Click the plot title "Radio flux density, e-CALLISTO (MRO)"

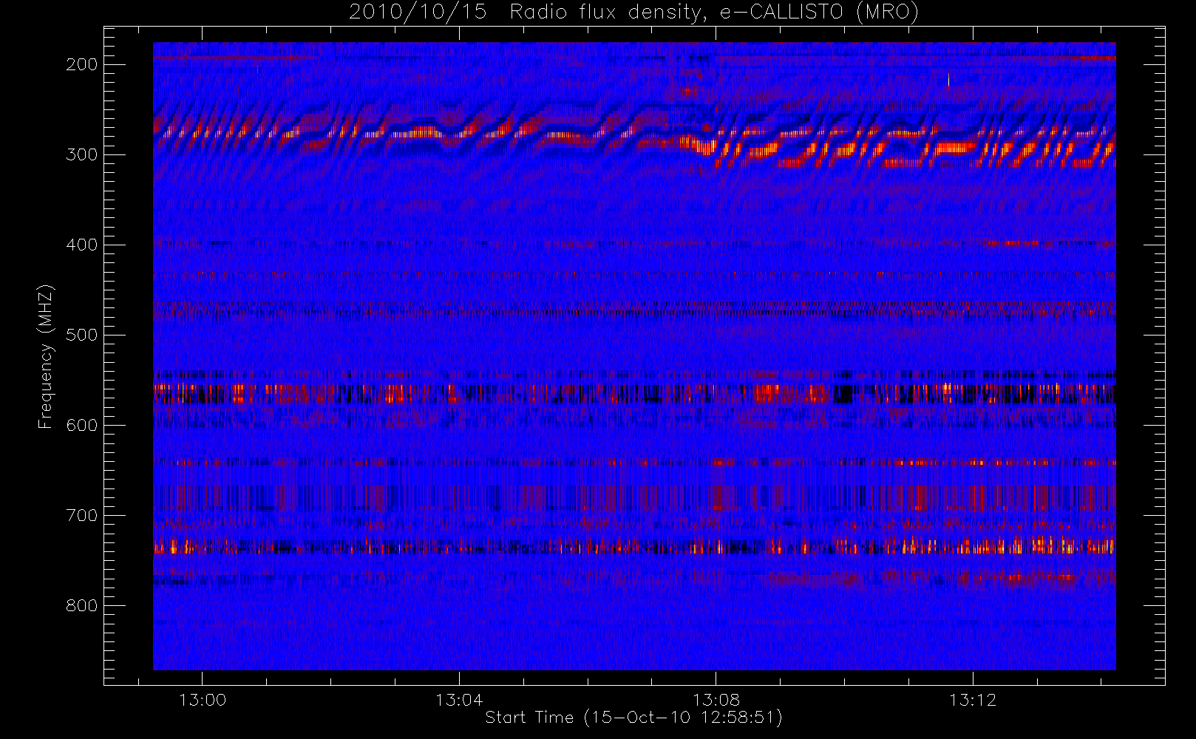(x=715, y=13)
